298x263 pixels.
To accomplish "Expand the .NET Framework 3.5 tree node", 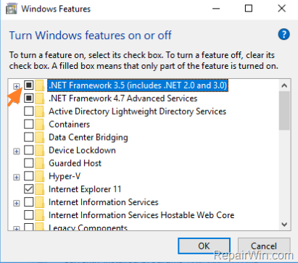I will 17,86.
